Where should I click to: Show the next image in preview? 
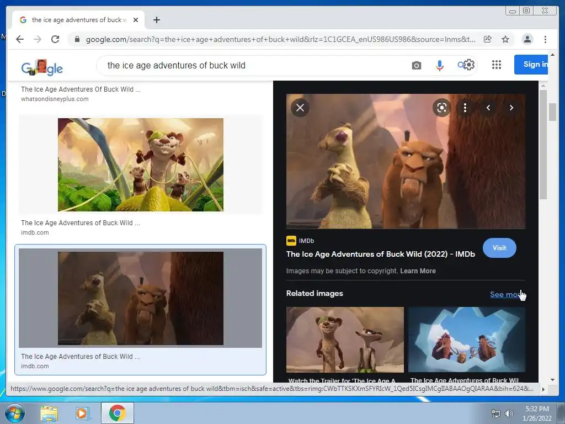coord(511,108)
